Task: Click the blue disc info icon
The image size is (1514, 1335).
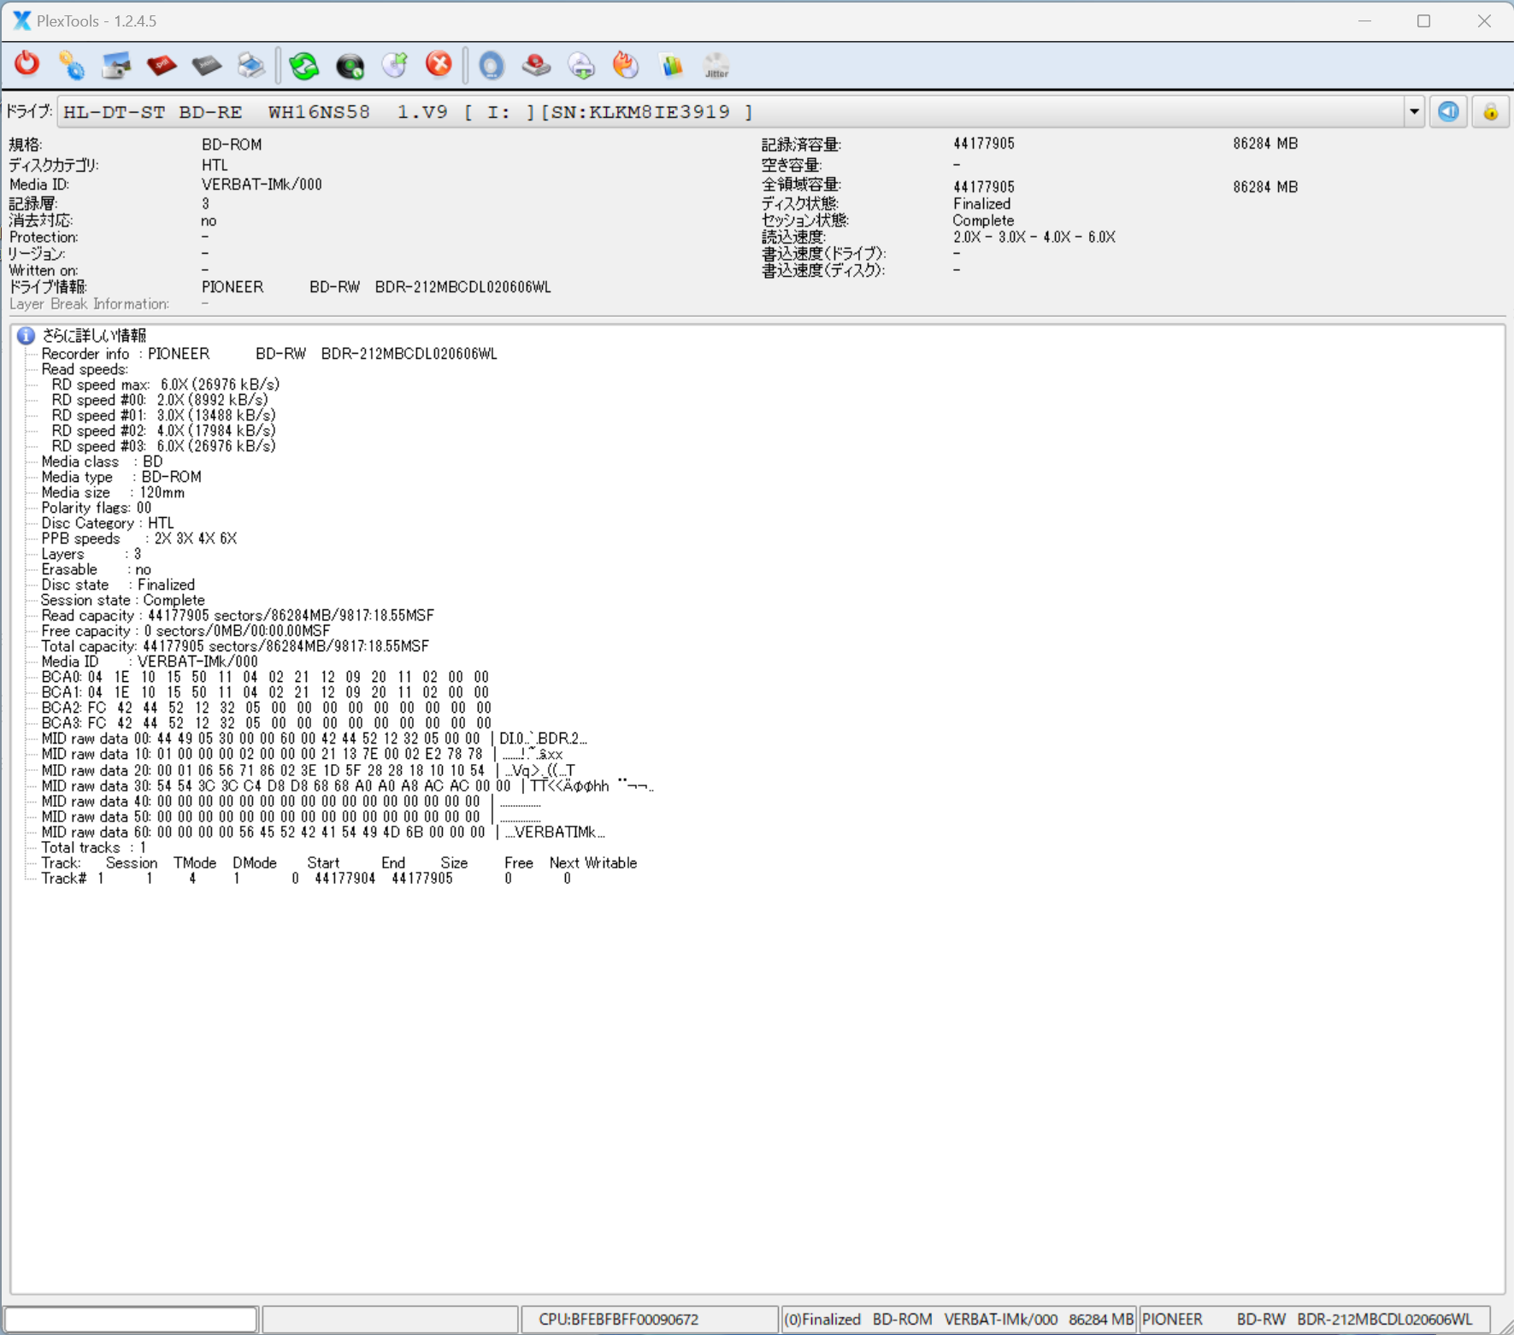Action: pyautogui.click(x=492, y=65)
